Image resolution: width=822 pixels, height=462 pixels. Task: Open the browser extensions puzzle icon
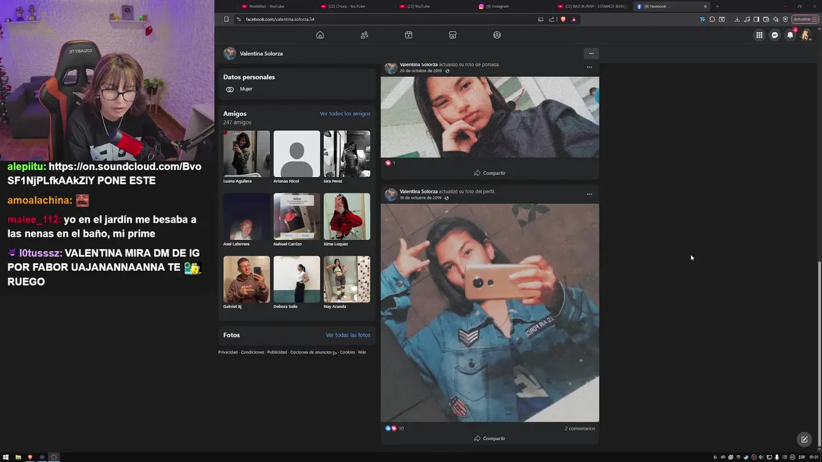712,19
